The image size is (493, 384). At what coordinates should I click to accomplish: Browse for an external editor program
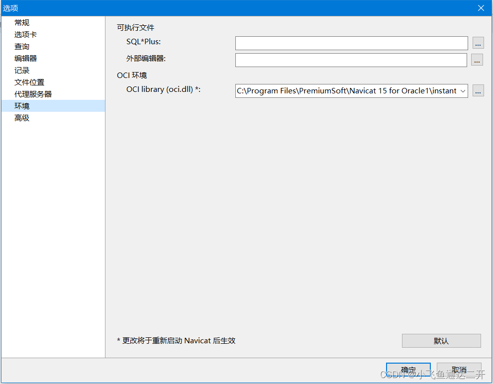click(477, 60)
